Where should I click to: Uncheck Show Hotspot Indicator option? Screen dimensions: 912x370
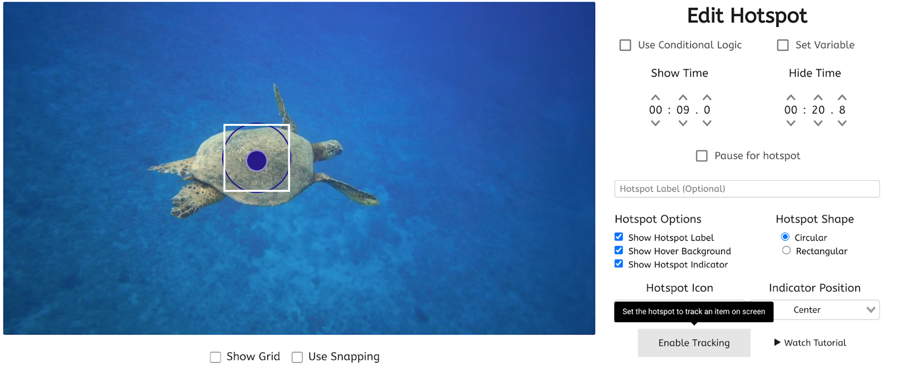pos(618,263)
